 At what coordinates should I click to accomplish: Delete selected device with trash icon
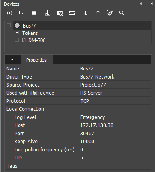[34, 13]
